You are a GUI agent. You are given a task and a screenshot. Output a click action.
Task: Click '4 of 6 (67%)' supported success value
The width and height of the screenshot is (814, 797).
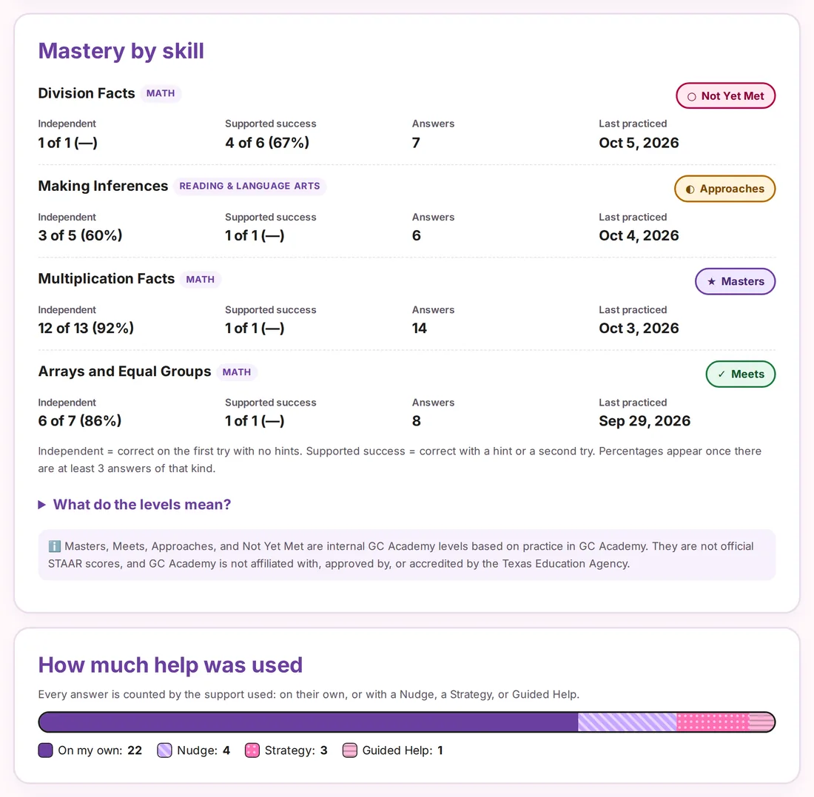click(x=267, y=143)
